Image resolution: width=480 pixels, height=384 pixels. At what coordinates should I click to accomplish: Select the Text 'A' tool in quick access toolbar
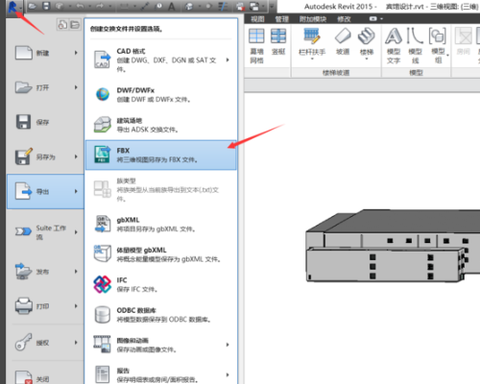click(172, 7)
